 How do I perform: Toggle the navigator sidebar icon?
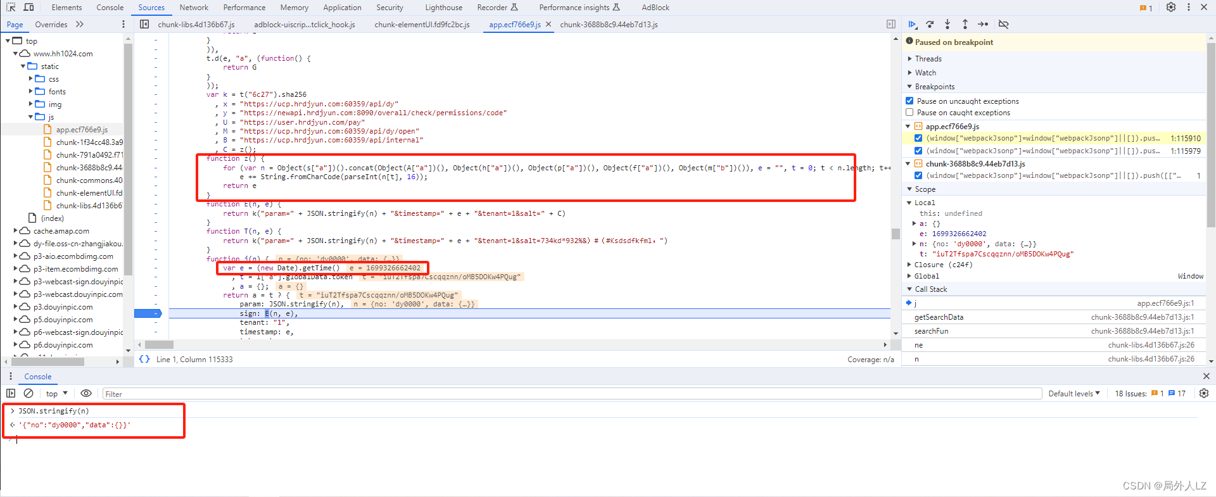(144, 24)
